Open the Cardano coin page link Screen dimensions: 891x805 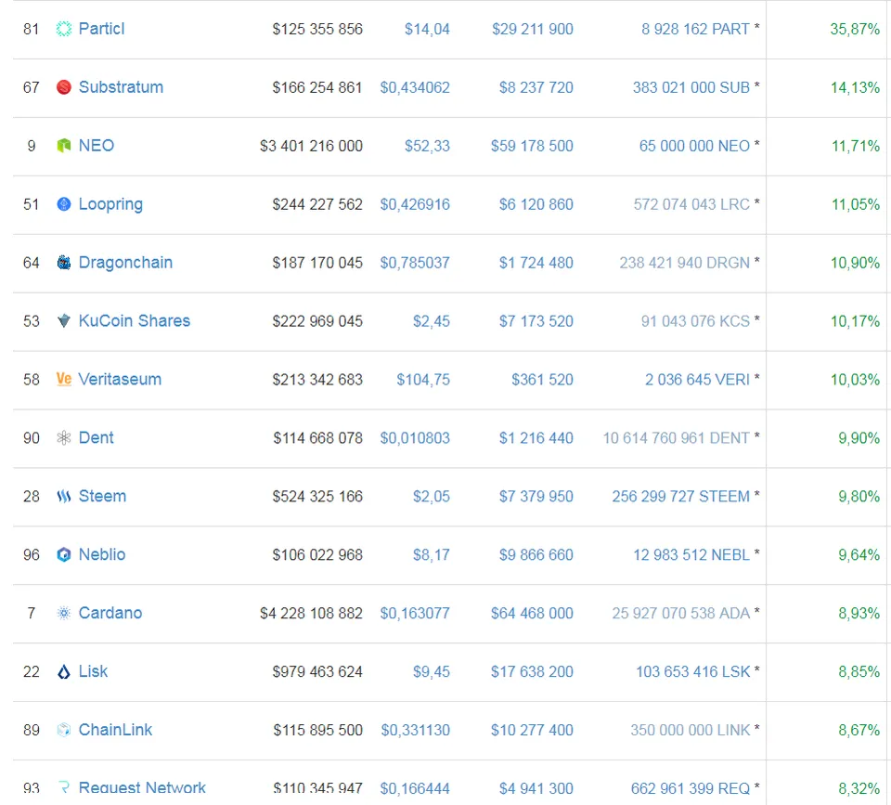pos(110,613)
